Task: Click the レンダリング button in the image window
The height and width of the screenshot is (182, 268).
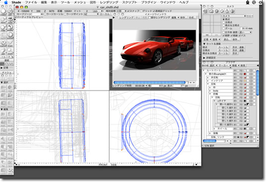Action: [x=127, y=17]
